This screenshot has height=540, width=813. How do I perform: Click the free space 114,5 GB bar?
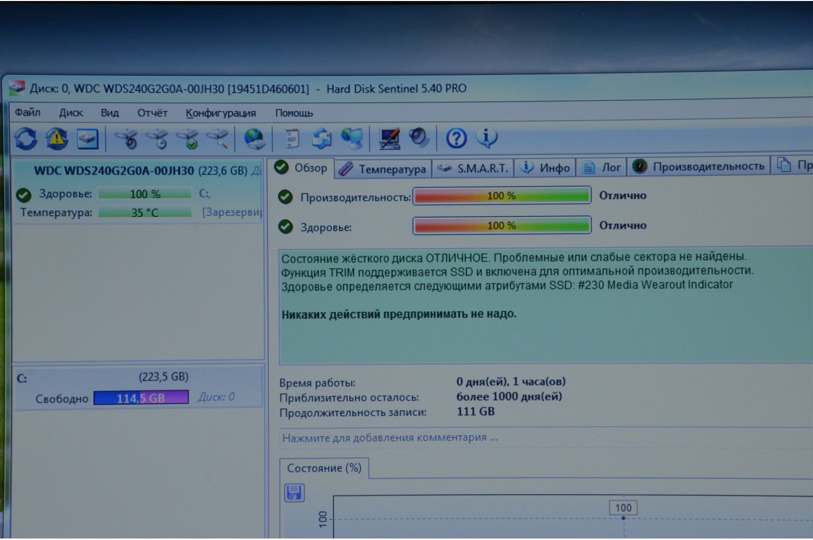141,398
